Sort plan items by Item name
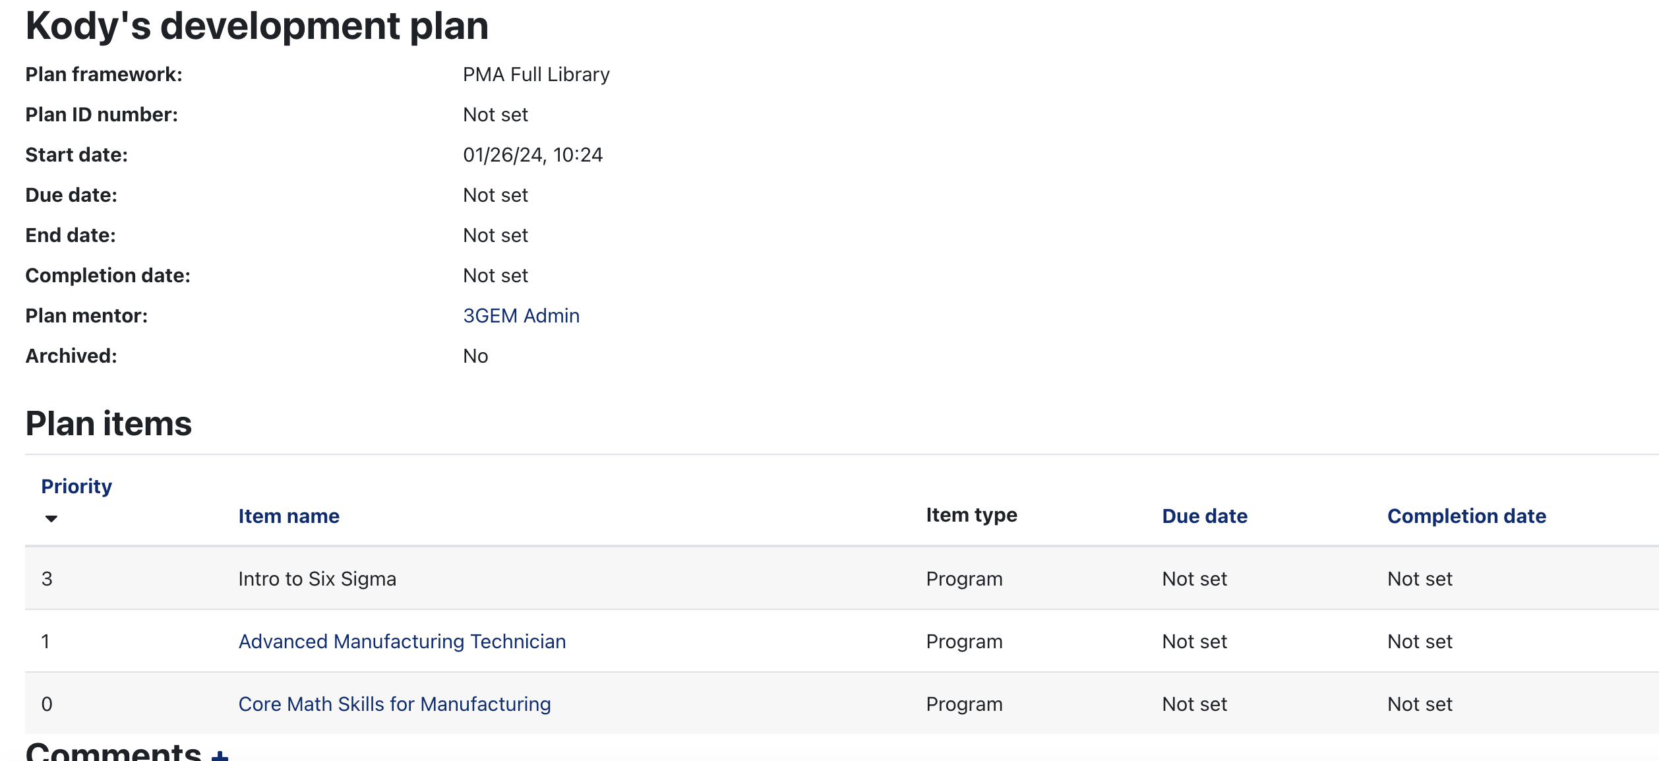The width and height of the screenshot is (1659, 761). pos(289,516)
